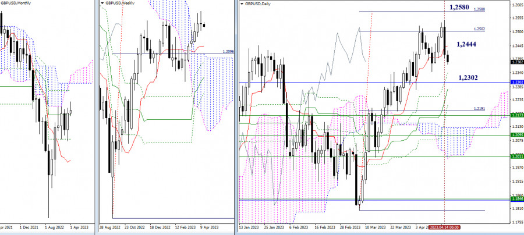Click the bold 1,2444 annotation label

[466, 44]
